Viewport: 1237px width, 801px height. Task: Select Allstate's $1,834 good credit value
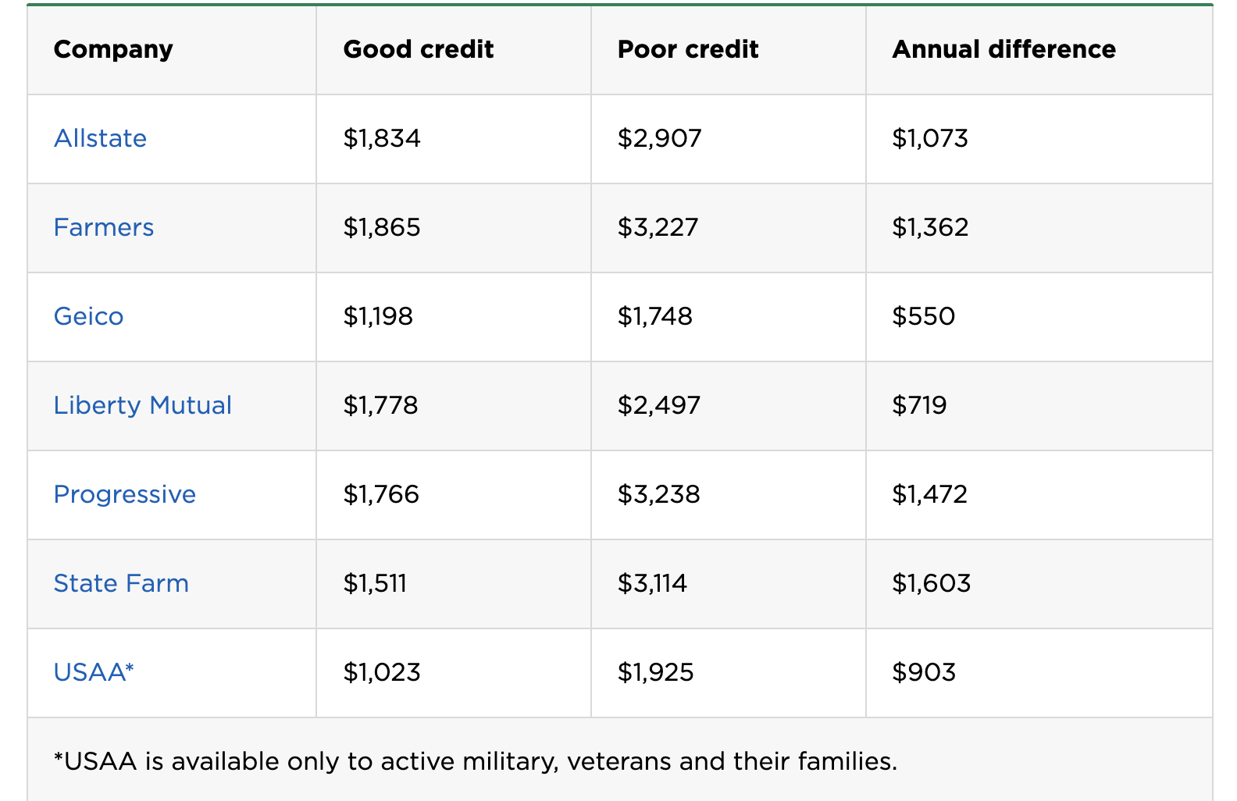tap(382, 138)
